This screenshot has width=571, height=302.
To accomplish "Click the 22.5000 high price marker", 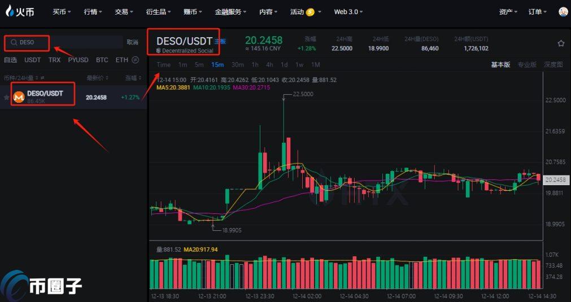I will [303, 94].
